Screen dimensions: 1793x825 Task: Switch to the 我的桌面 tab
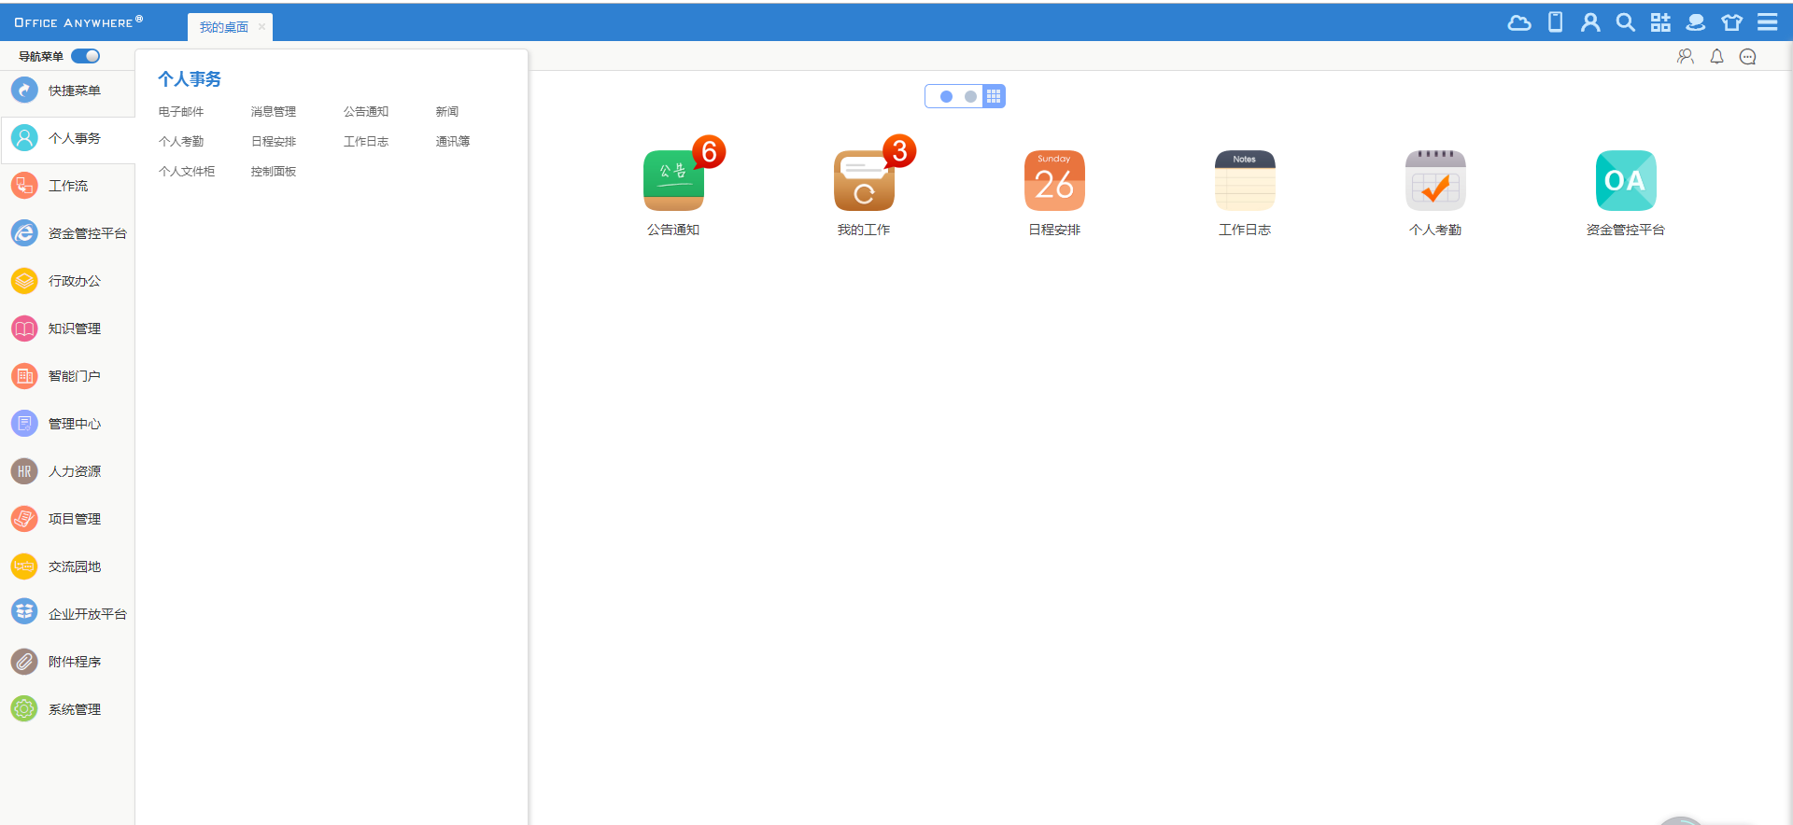click(x=224, y=27)
